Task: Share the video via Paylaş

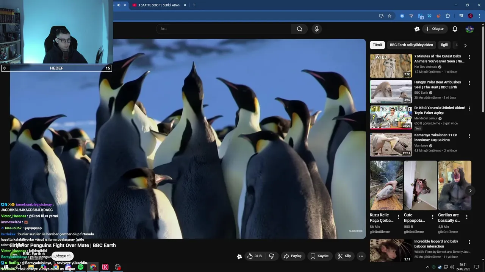Action: coord(293,256)
